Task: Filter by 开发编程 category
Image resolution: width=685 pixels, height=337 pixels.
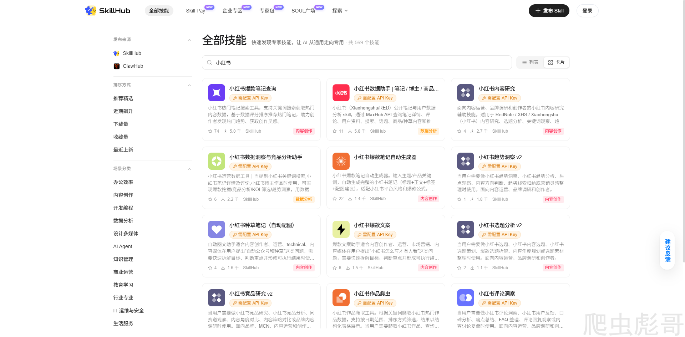Action: (x=123, y=208)
